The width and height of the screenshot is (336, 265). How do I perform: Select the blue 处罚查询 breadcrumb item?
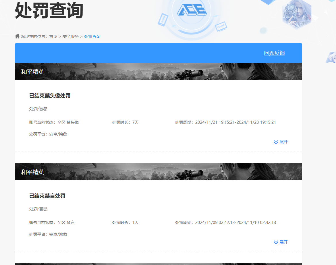pos(92,36)
